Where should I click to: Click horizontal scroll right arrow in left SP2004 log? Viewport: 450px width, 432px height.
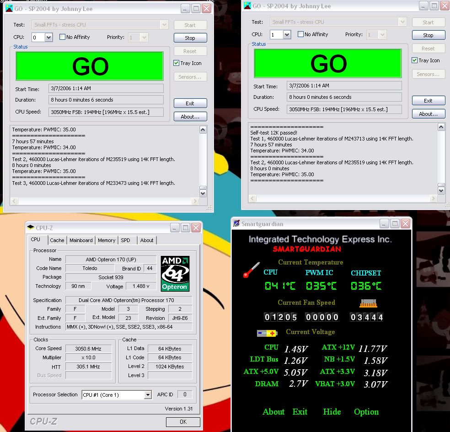click(195, 201)
